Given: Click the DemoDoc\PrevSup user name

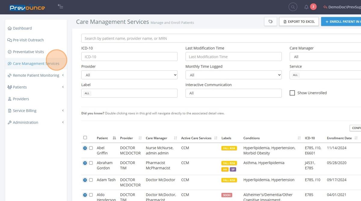Looking at the screenshot, I should [x=344, y=7].
